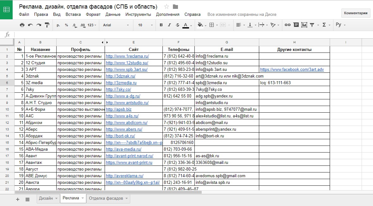Open the Arial font dropdown
The width and height of the screenshot is (373, 206).
click(x=116, y=25)
